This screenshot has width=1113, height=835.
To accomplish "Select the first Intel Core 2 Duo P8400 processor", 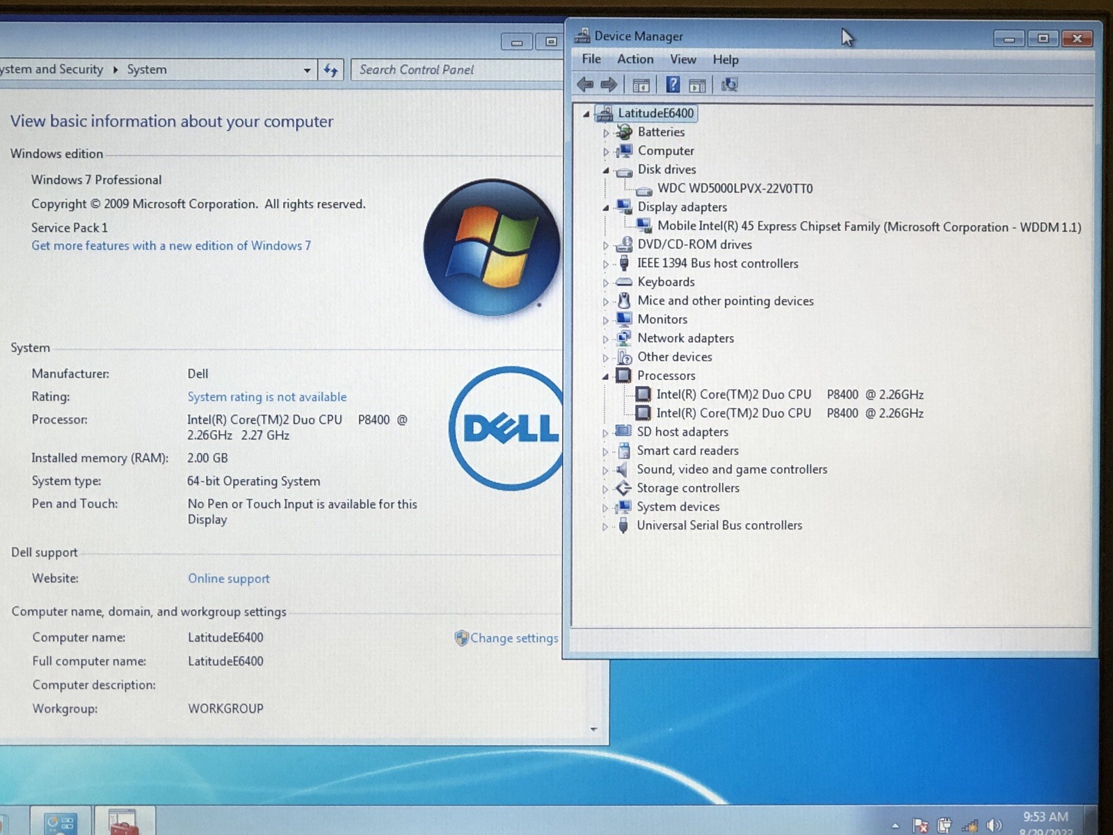I will point(790,395).
